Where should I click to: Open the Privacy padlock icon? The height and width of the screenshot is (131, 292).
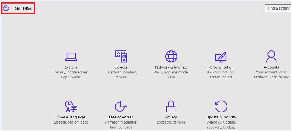[171, 107]
